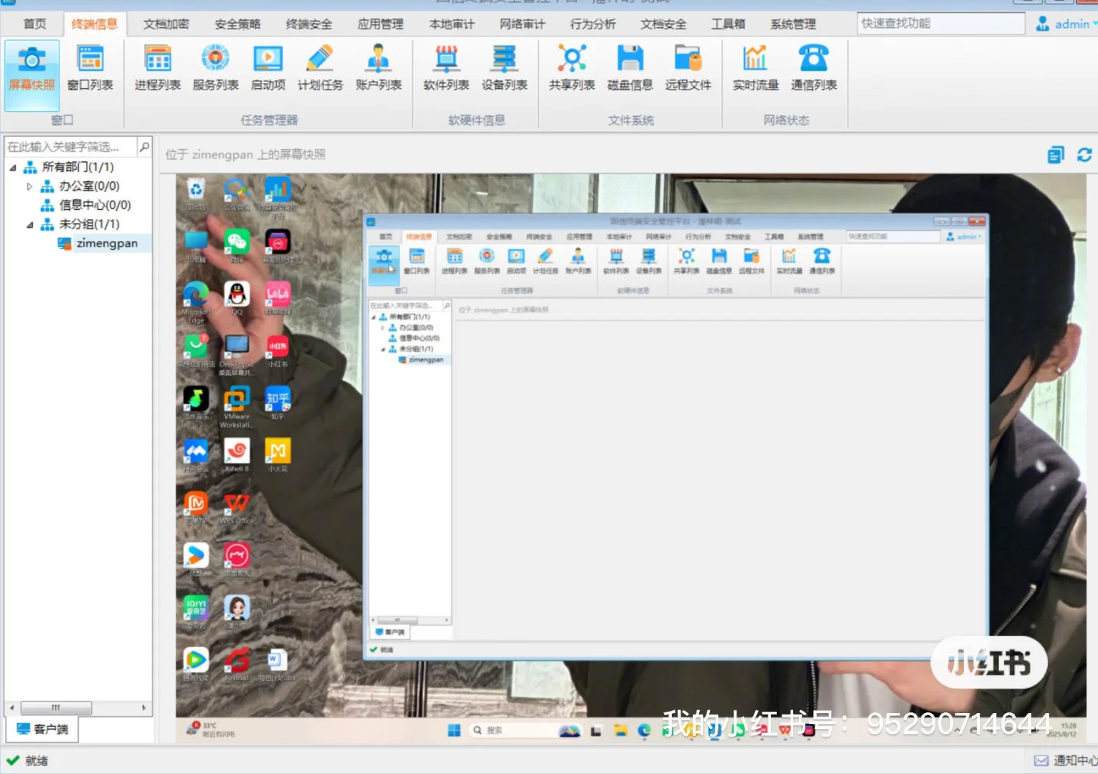
Task: Refresh the screen snapshot
Action: point(1084,155)
